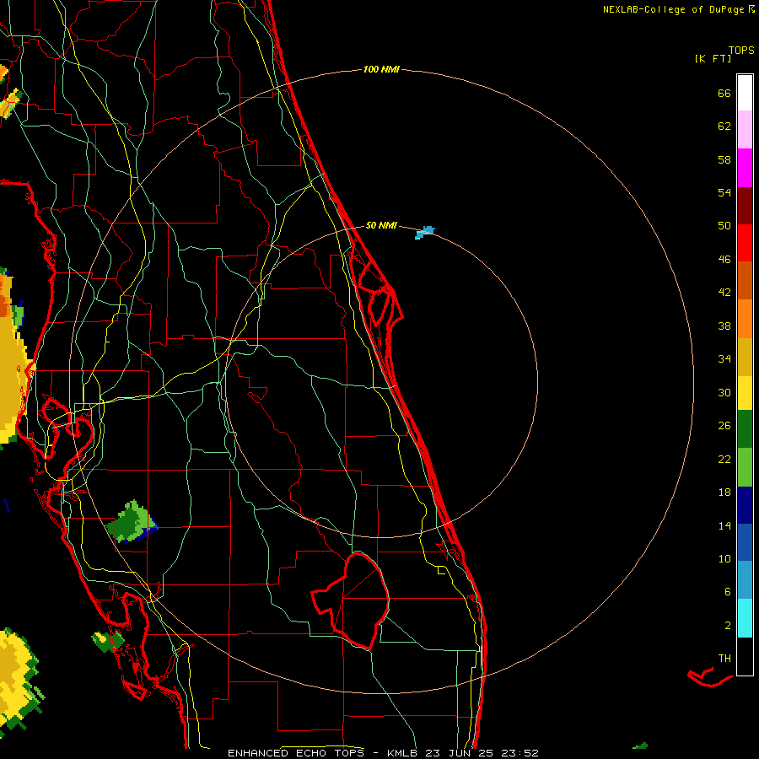Viewport: 759px width, 759px height.
Task: Click the magenta 58 kft legend swatch
Action: click(745, 168)
